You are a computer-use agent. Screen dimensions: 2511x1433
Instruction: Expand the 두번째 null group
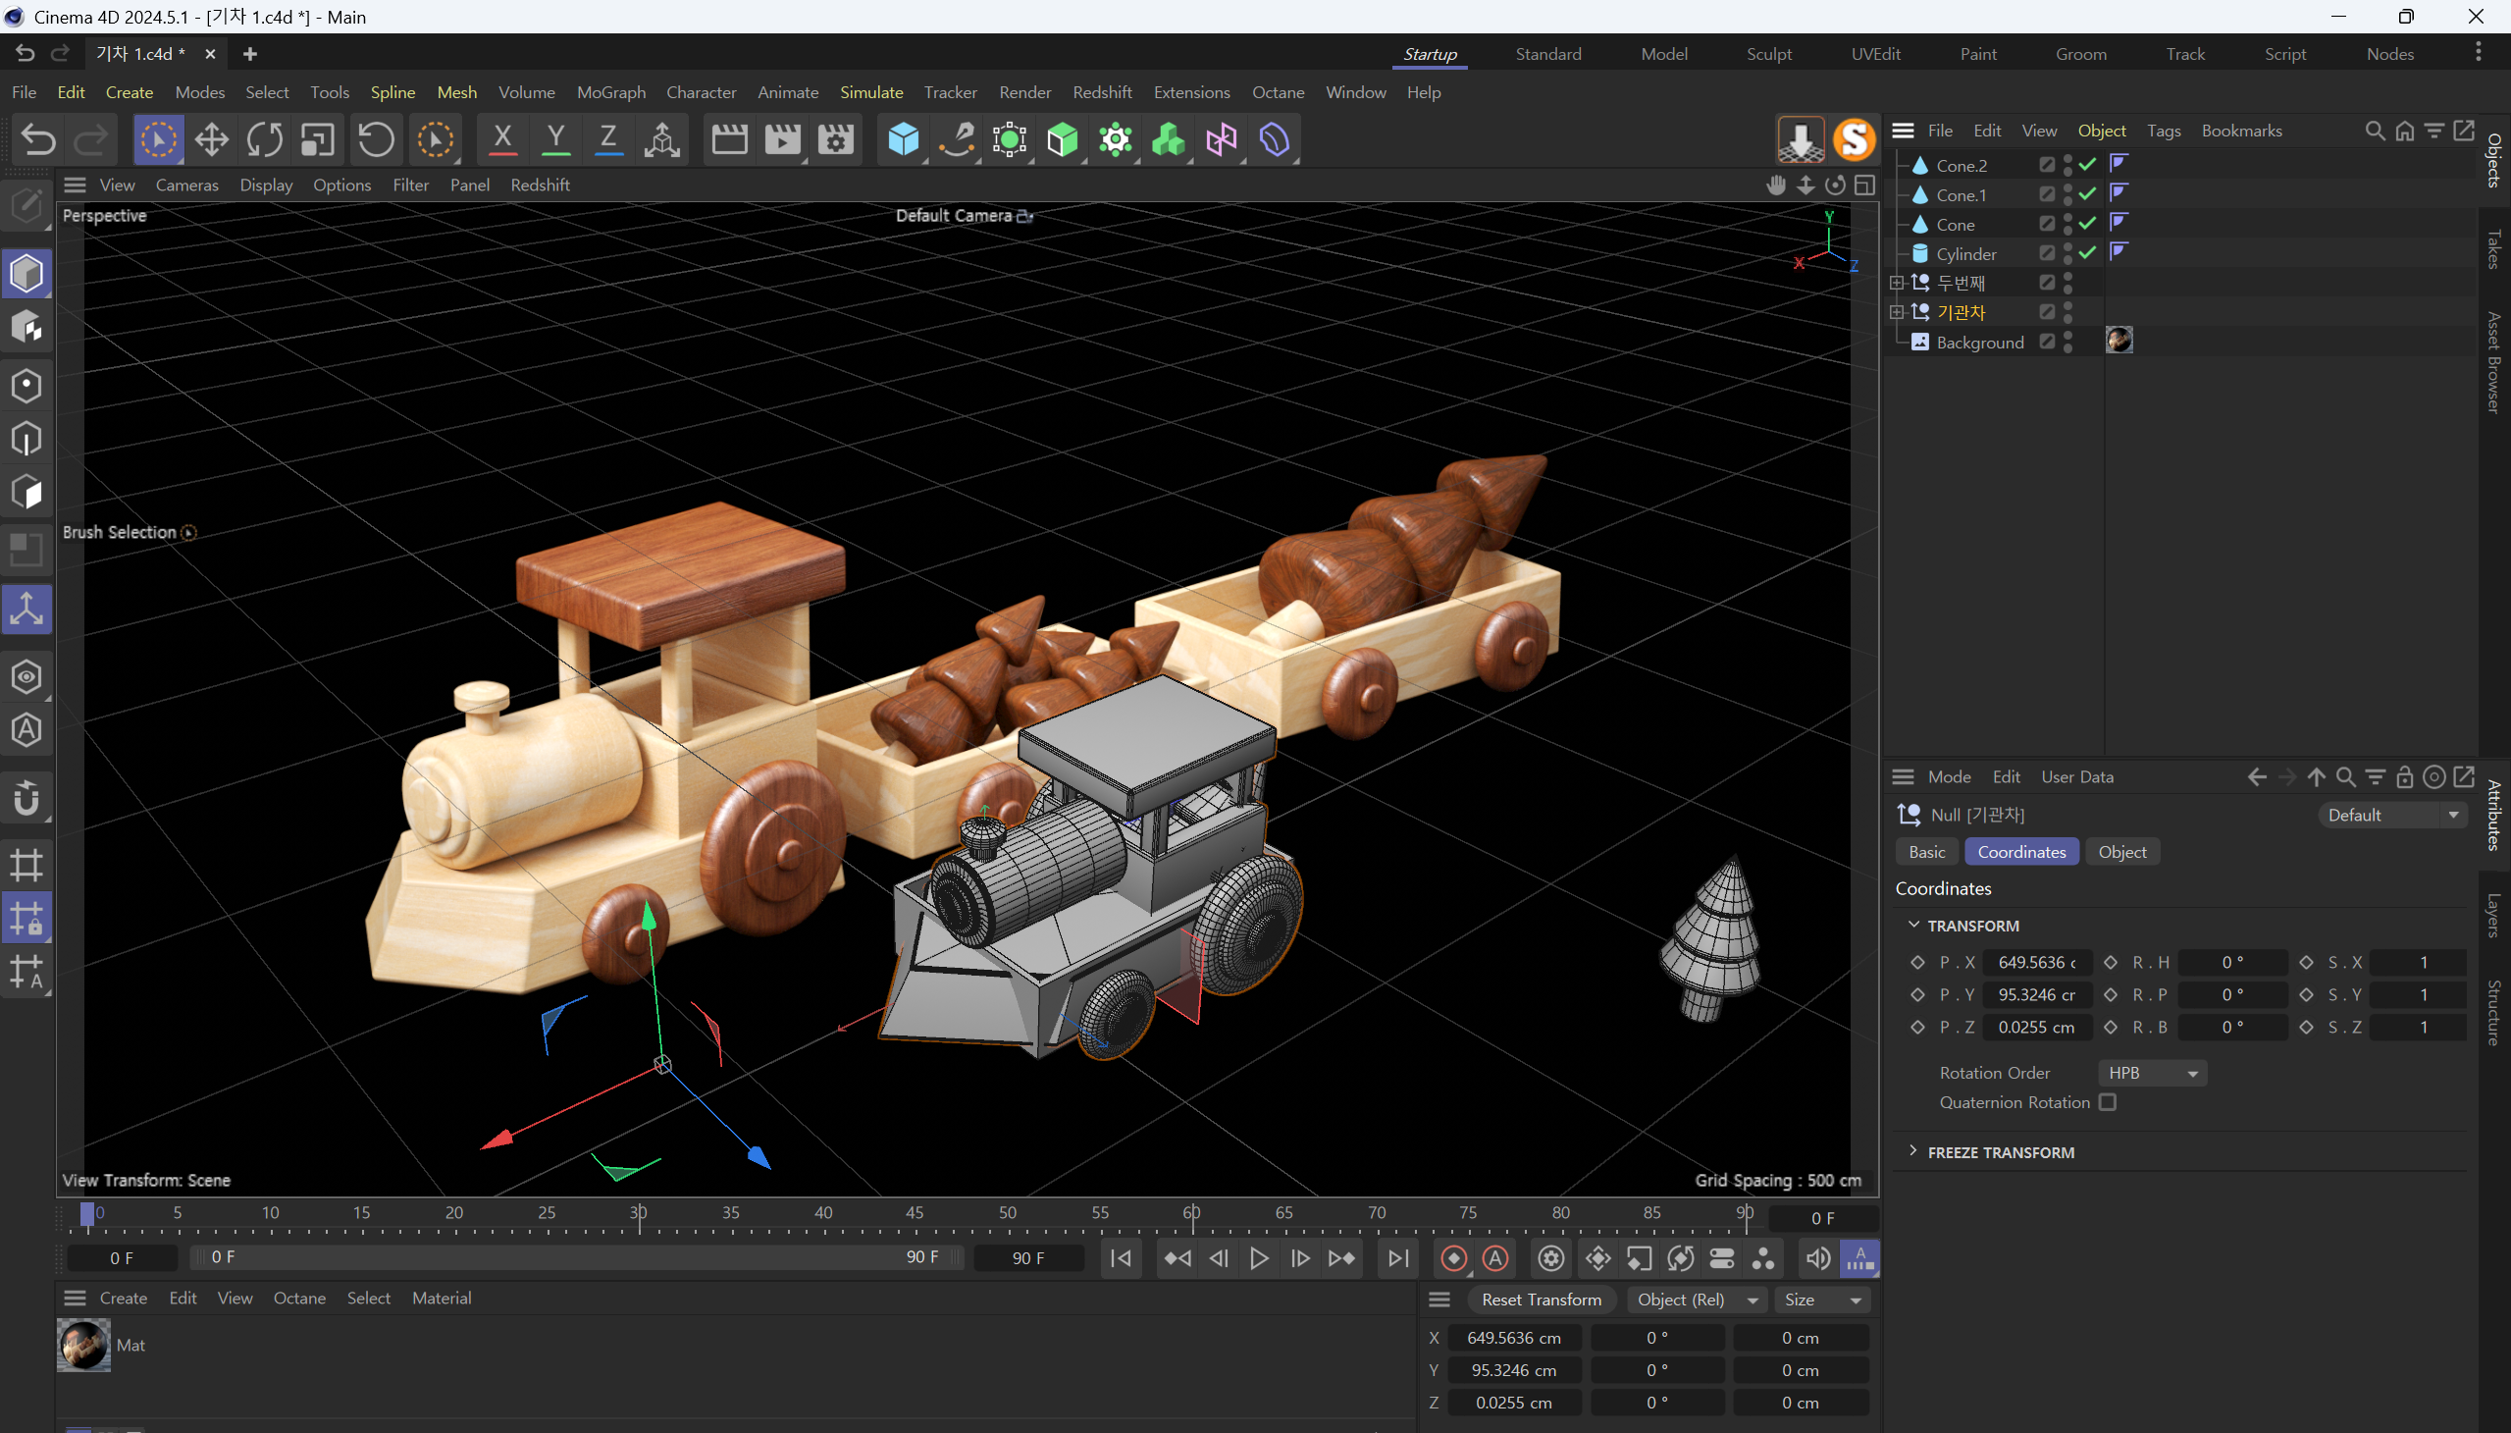tap(1896, 284)
